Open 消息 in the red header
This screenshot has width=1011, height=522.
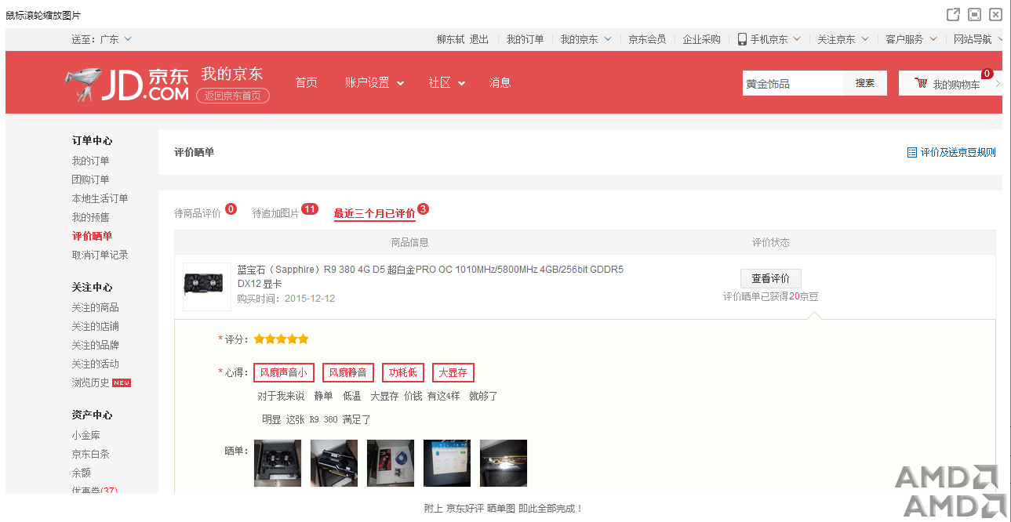tap(500, 83)
